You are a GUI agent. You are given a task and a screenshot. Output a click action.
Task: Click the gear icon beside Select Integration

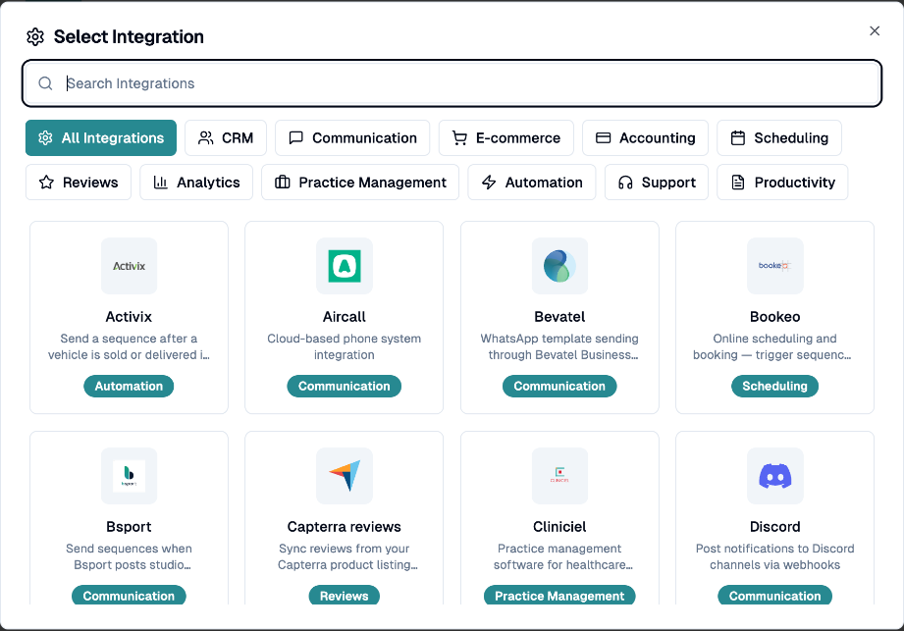(35, 37)
